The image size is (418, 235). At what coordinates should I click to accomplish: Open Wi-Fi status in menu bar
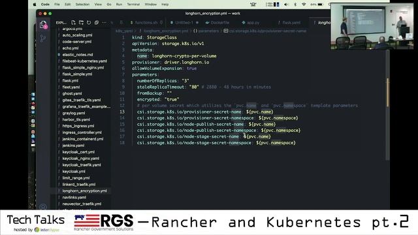304,5
